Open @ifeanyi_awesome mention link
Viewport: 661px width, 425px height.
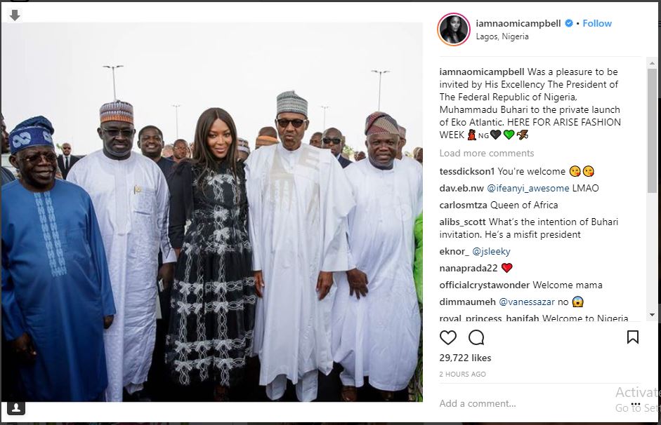pyautogui.click(x=528, y=189)
